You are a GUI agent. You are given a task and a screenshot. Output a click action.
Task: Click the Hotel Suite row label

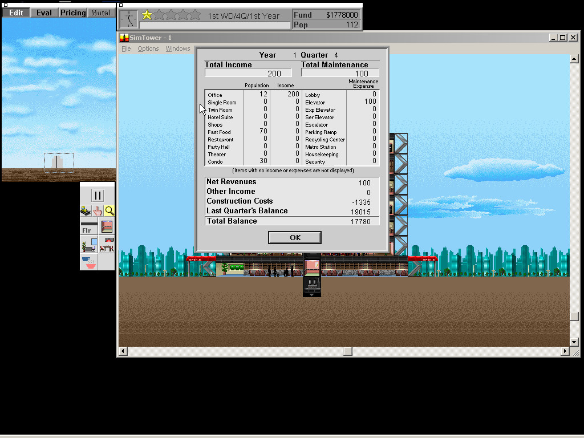click(220, 117)
